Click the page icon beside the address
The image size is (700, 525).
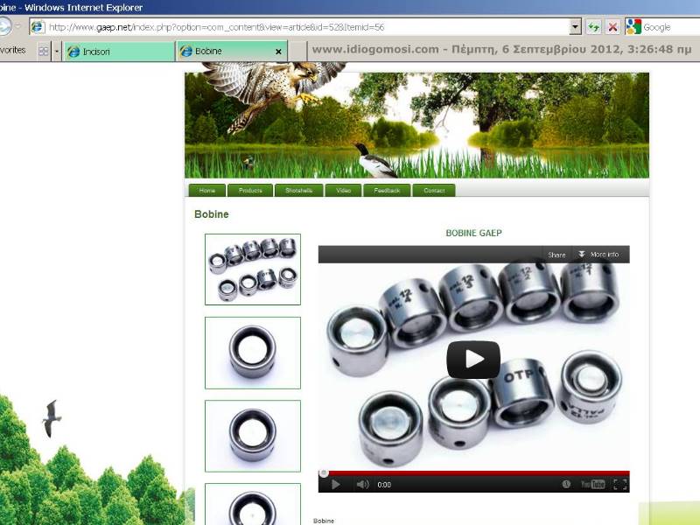click(38, 27)
